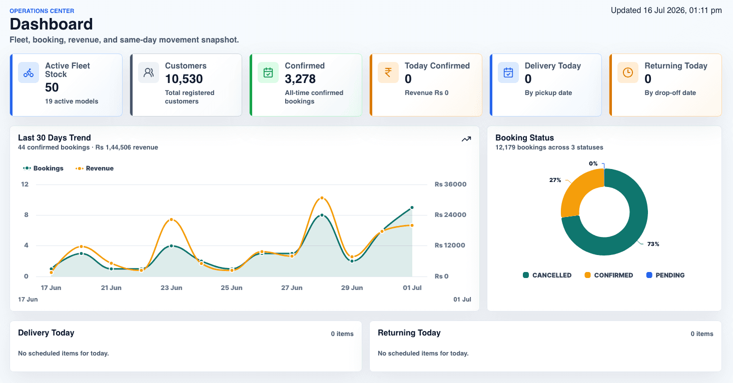The image size is (733, 383).
Task: Click the 'Rs 24000' axis value
Action: pos(450,215)
